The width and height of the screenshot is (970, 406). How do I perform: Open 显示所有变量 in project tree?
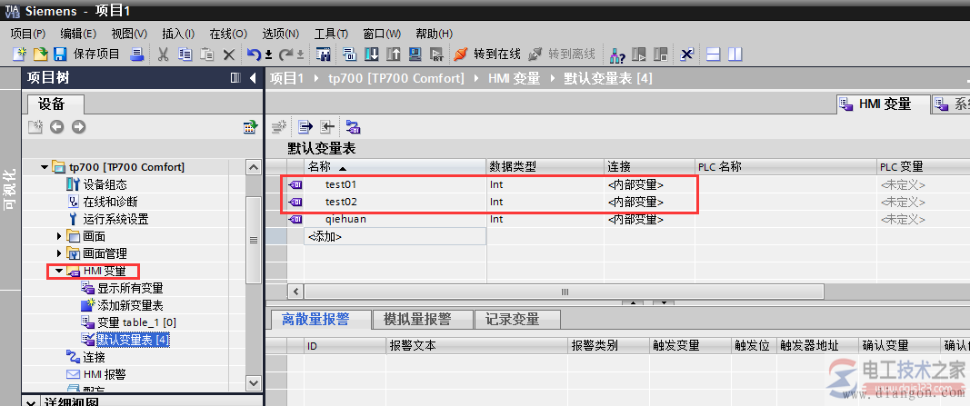[x=131, y=288]
